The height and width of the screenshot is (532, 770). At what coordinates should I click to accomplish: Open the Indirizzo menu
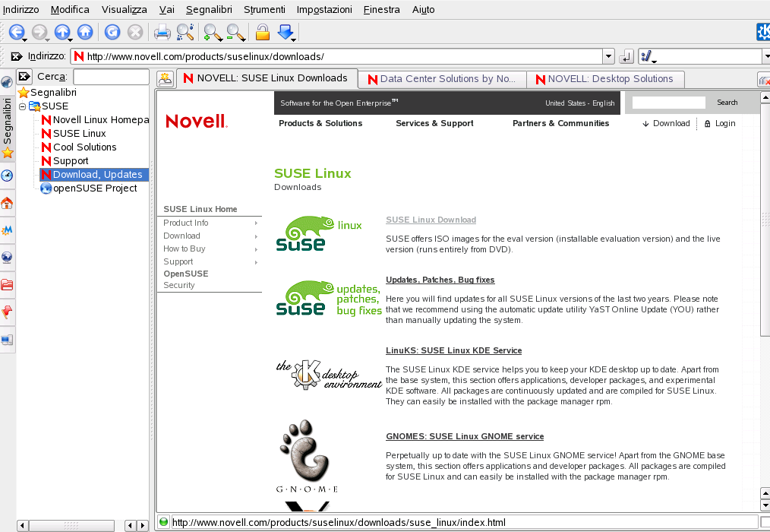[21, 9]
